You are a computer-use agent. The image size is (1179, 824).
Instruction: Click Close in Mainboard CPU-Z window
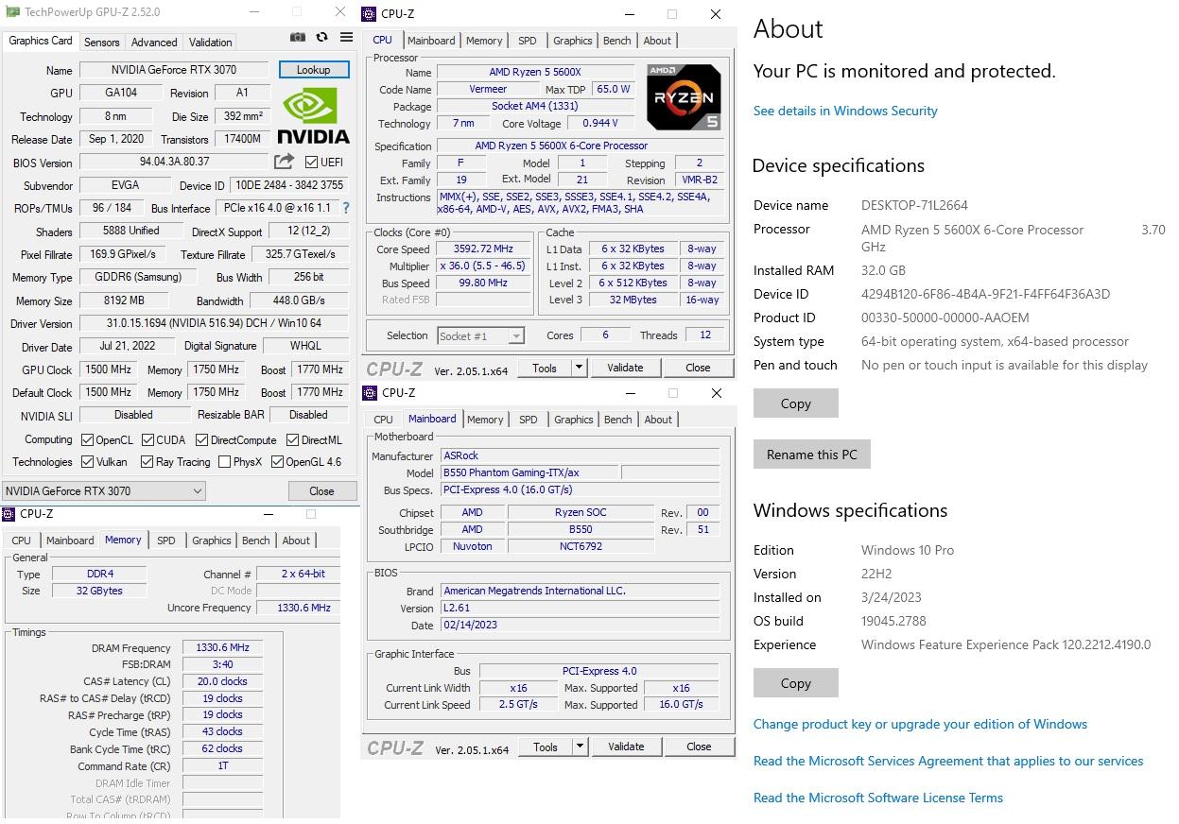[699, 747]
